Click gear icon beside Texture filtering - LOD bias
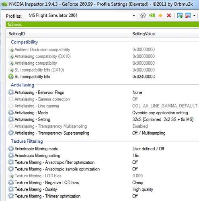 [12, 176]
